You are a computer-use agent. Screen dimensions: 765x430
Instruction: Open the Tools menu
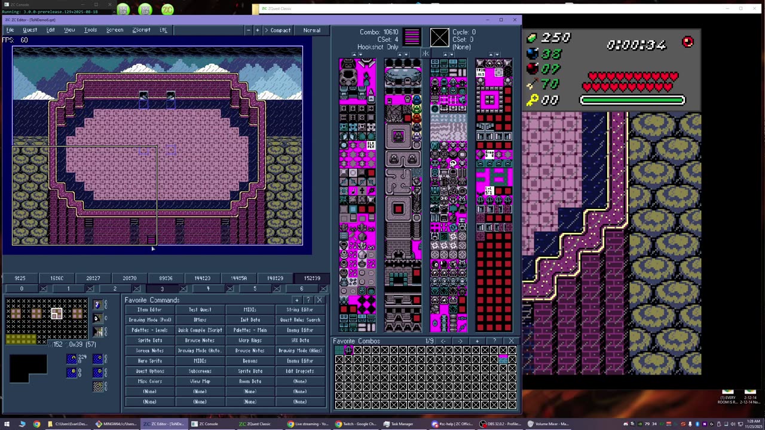(x=91, y=30)
